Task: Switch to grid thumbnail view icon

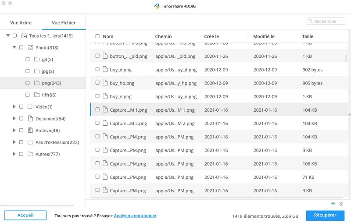Action: 341,204
